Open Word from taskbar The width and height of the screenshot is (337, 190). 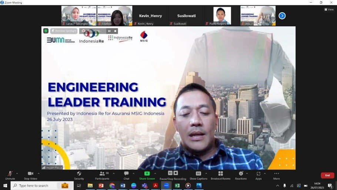click(123, 186)
